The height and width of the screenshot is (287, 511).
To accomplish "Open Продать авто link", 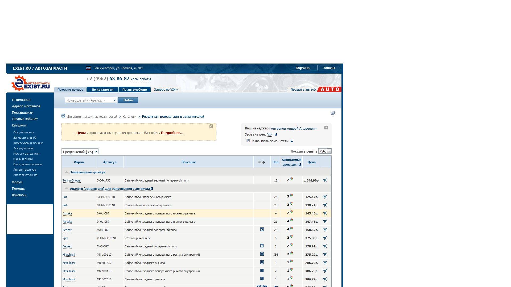I will (303, 90).
